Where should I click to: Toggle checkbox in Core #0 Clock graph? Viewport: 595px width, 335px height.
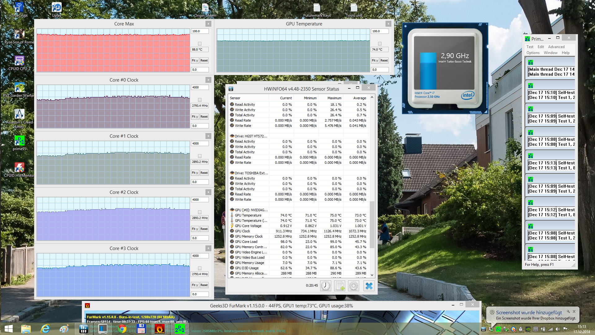[x=200, y=100]
